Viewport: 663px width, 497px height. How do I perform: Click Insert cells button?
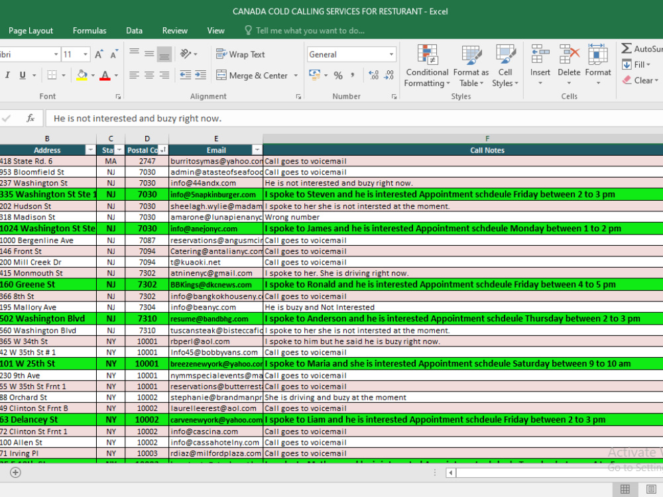540,64
